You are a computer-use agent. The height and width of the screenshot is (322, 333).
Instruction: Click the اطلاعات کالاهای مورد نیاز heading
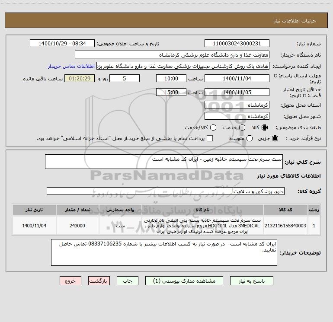(288, 176)
